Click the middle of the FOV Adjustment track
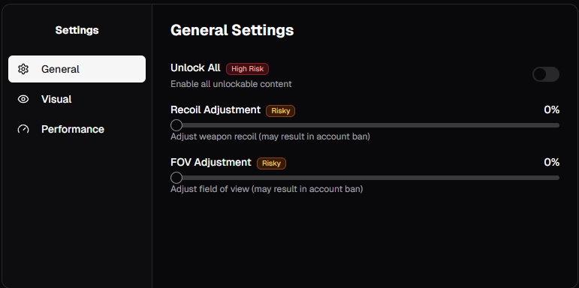 point(365,178)
